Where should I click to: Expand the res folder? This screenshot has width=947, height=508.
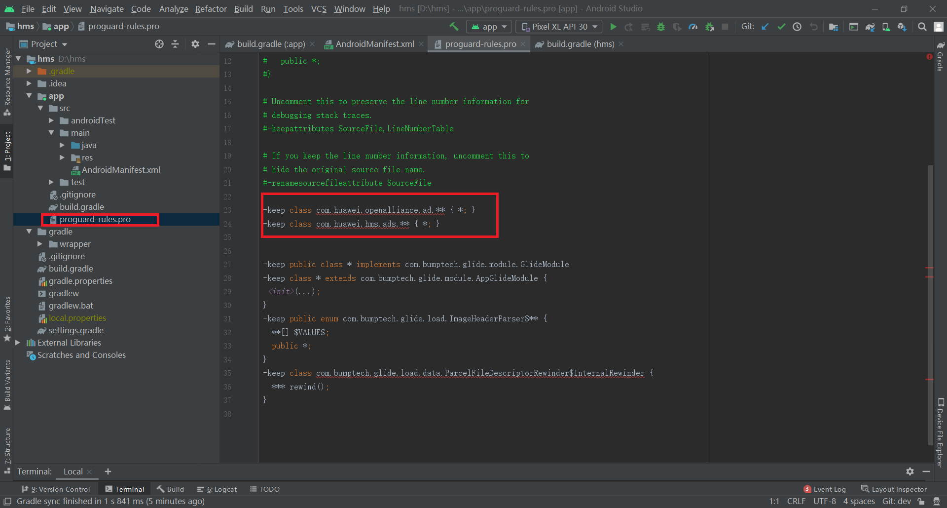[62, 157]
